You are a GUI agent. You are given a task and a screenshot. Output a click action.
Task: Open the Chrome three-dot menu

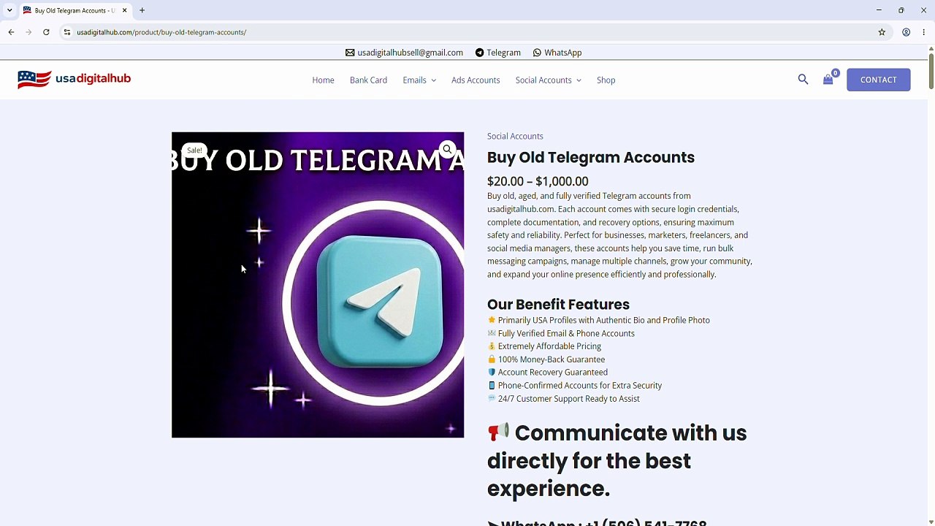(x=924, y=32)
